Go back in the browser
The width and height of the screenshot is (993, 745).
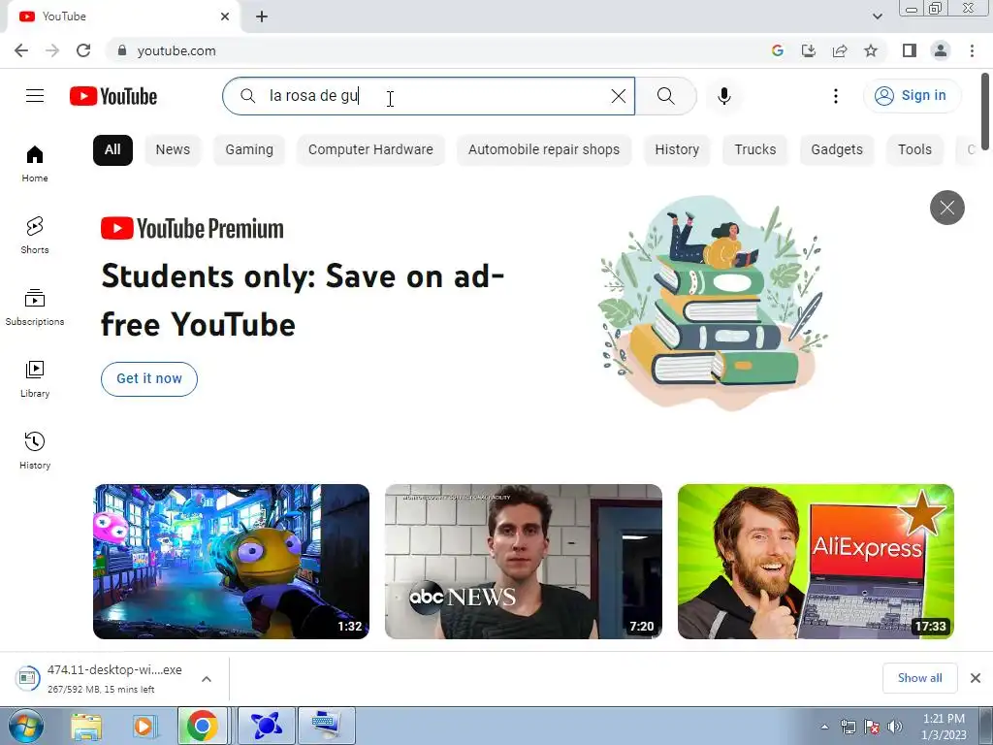(21, 50)
